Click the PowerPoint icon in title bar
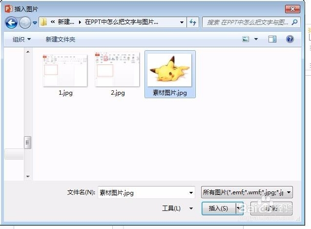311x229 pixels. tap(8, 9)
